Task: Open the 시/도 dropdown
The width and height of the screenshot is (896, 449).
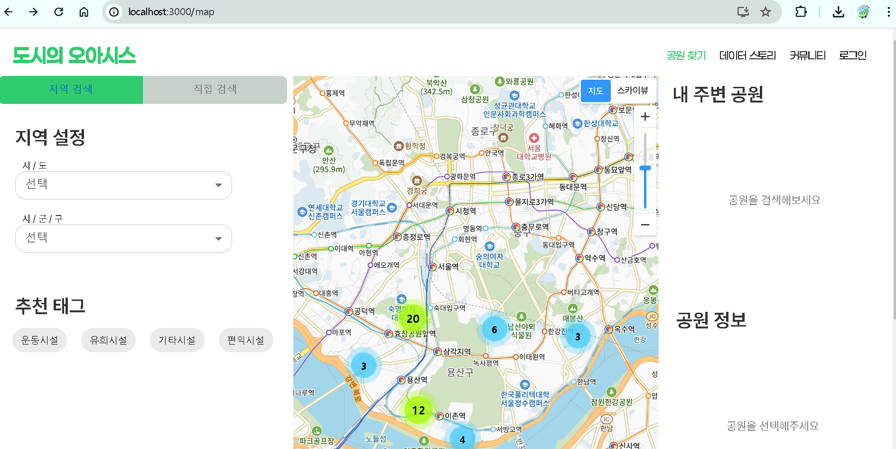Action: pyautogui.click(x=123, y=185)
